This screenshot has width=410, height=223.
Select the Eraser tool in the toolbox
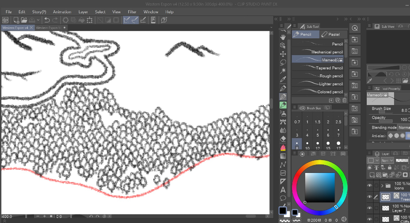pos(283,139)
